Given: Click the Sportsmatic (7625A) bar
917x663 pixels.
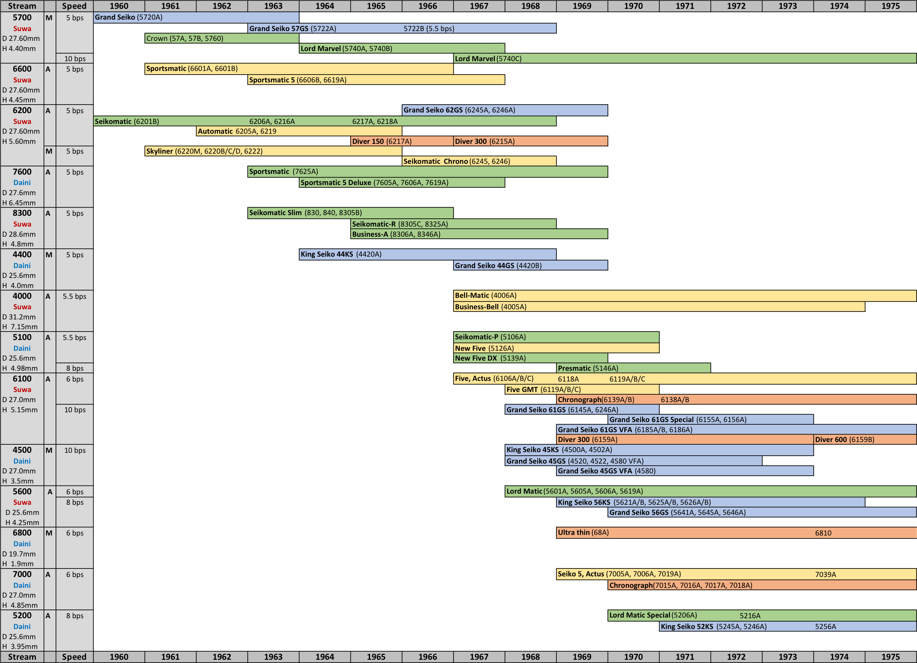Looking at the screenshot, I should 428,172.
